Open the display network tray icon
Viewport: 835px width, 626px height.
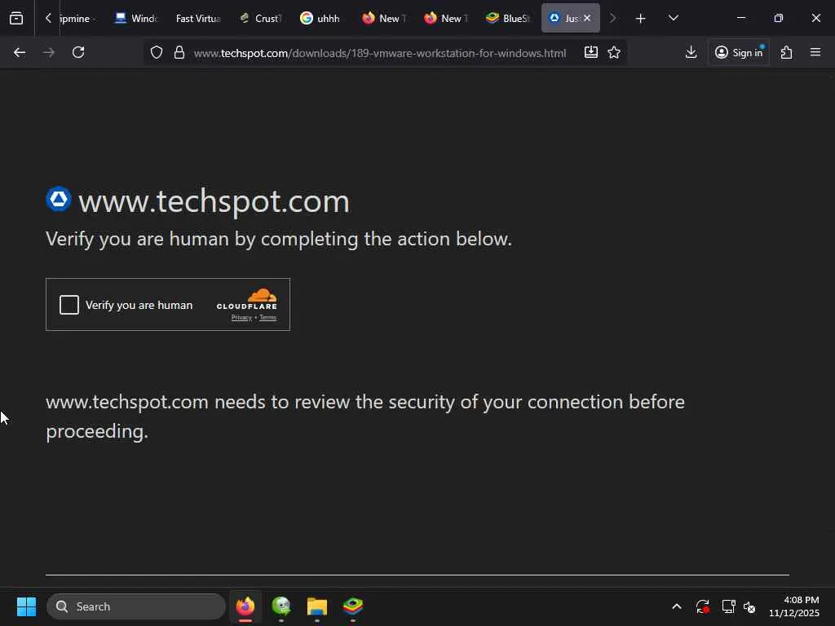point(728,606)
